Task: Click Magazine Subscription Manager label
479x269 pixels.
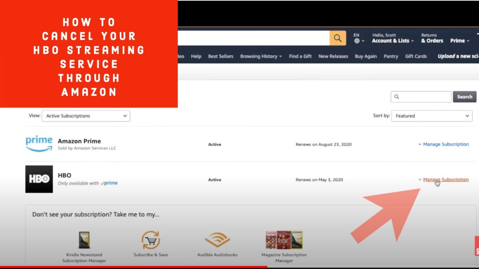Action: [284, 258]
